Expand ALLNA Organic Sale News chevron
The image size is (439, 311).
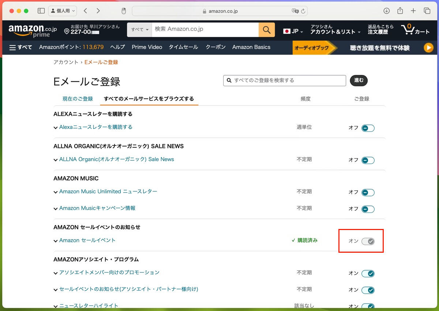56,160
